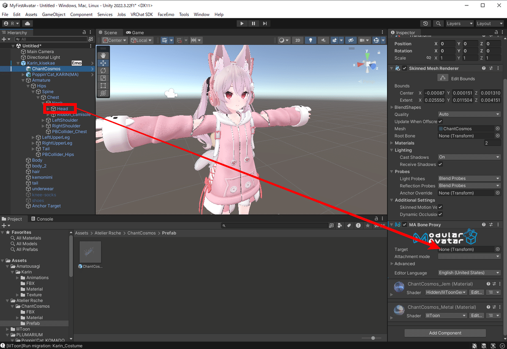
Task: Open the GameObject menu
Action: (54, 14)
